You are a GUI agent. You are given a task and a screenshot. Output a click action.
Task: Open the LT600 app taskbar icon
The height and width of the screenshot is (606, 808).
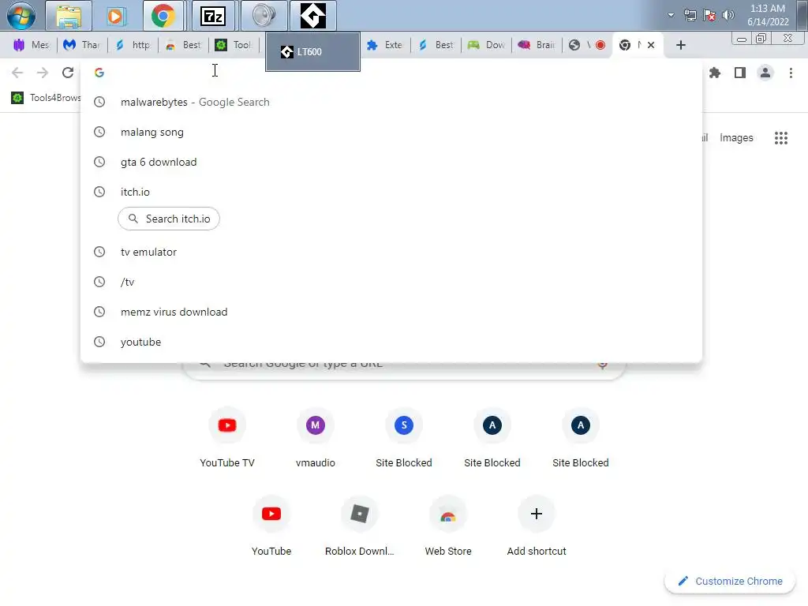coord(313,16)
